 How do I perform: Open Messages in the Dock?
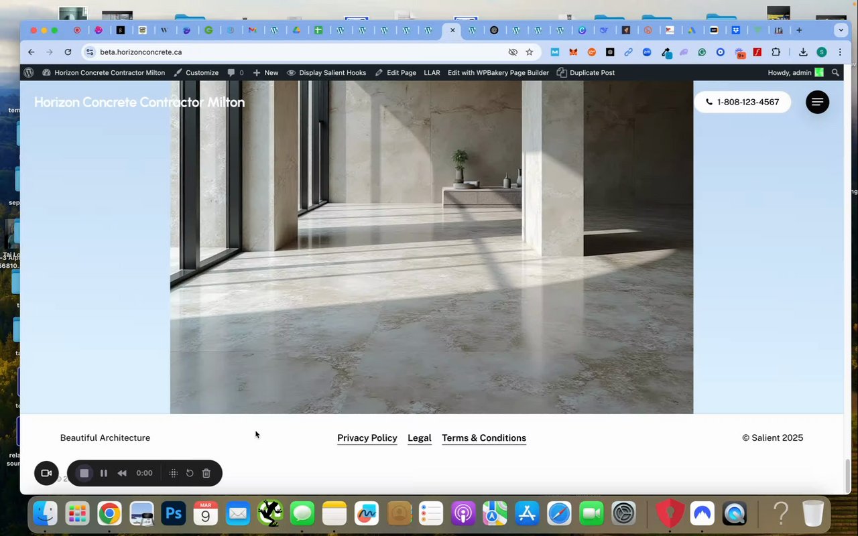point(302,514)
